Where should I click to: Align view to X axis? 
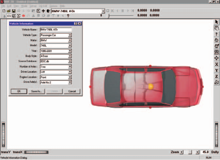[216, 64]
